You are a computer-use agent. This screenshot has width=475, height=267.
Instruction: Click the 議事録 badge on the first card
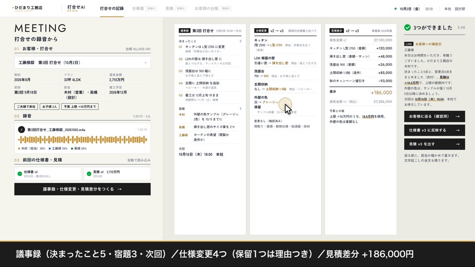pyautogui.click(x=184, y=31)
